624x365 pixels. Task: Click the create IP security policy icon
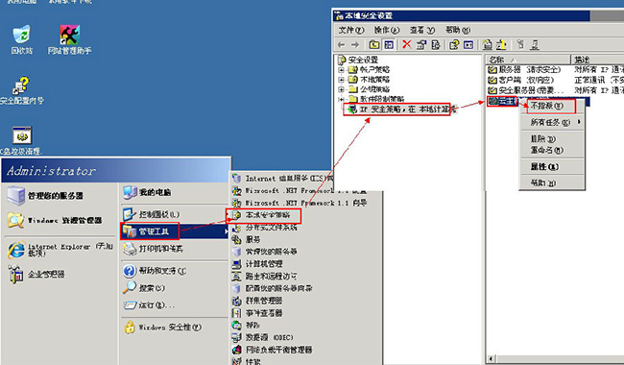(x=487, y=45)
